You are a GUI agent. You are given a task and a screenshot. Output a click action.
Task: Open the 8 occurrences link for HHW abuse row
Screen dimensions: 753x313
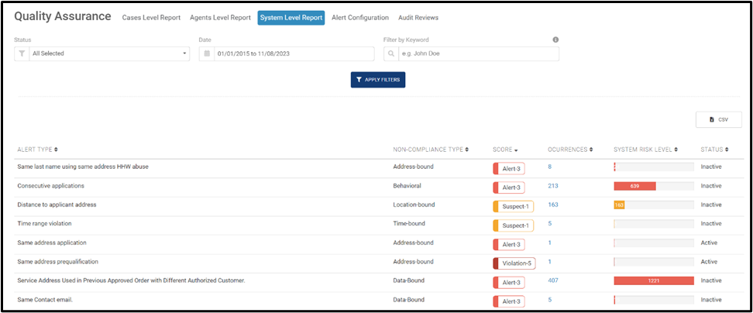(550, 167)
